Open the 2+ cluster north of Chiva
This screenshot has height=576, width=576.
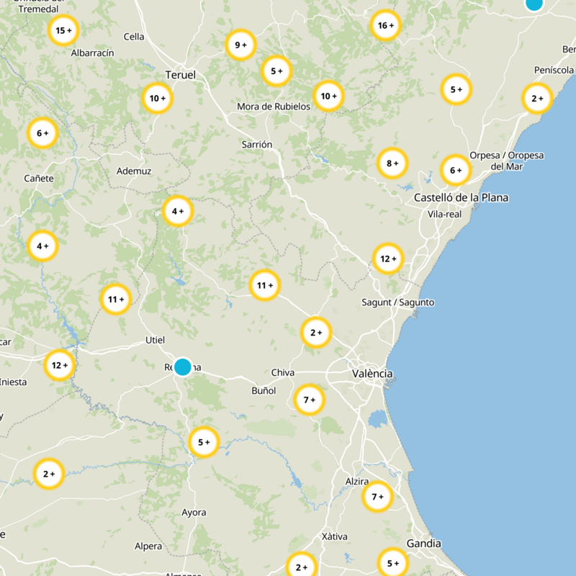pos(316,333)
